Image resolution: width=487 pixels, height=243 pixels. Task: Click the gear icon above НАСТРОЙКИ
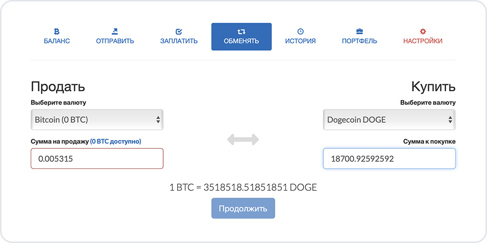(423, 32)
